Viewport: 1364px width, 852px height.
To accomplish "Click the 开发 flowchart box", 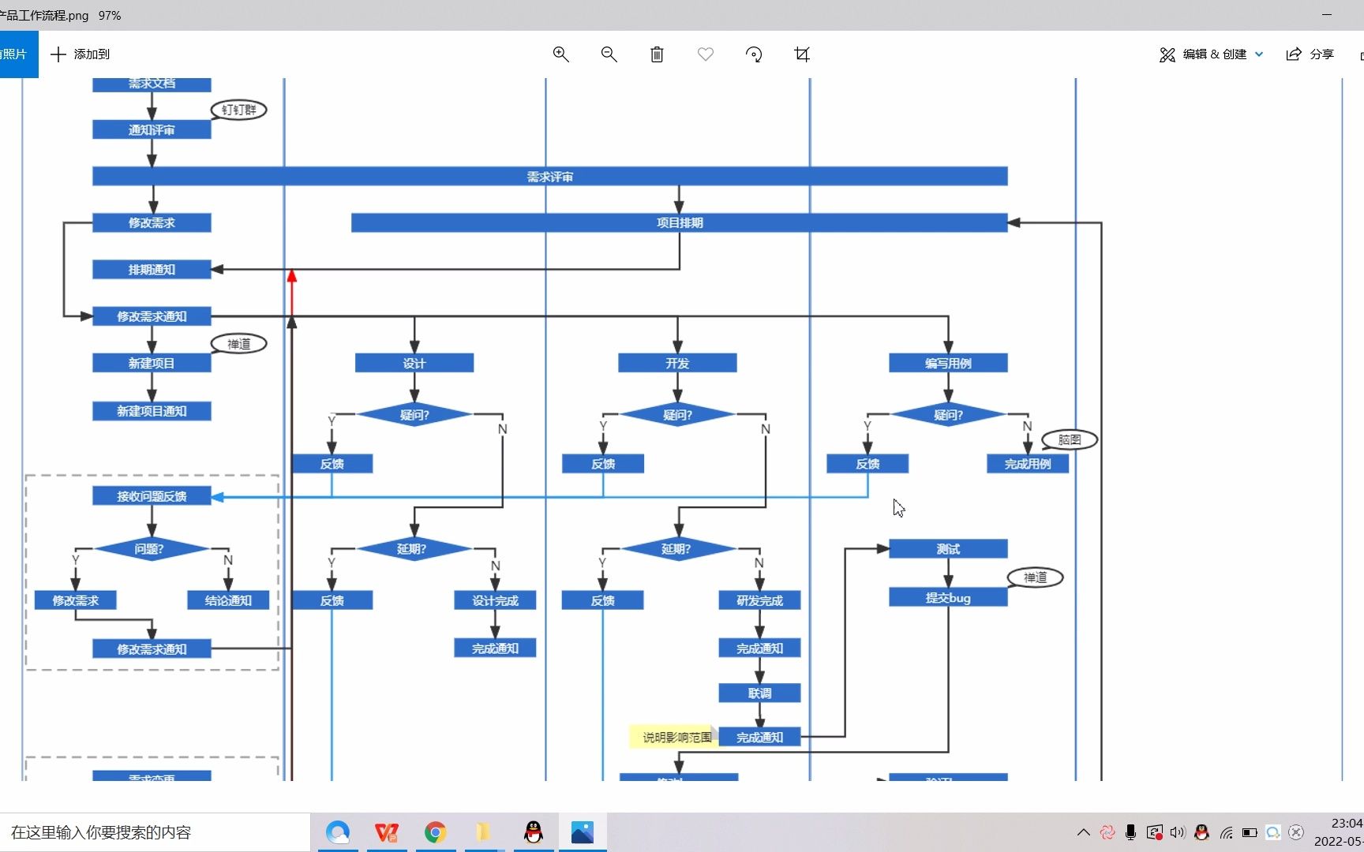I will [677, 363].
